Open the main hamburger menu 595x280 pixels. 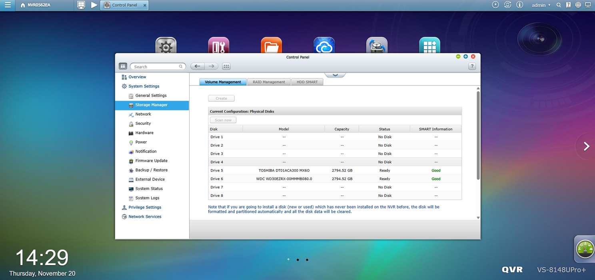point(8,5)
